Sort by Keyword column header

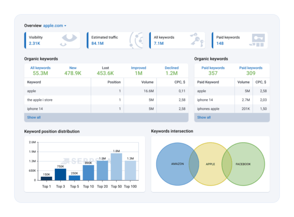(34, 82)
